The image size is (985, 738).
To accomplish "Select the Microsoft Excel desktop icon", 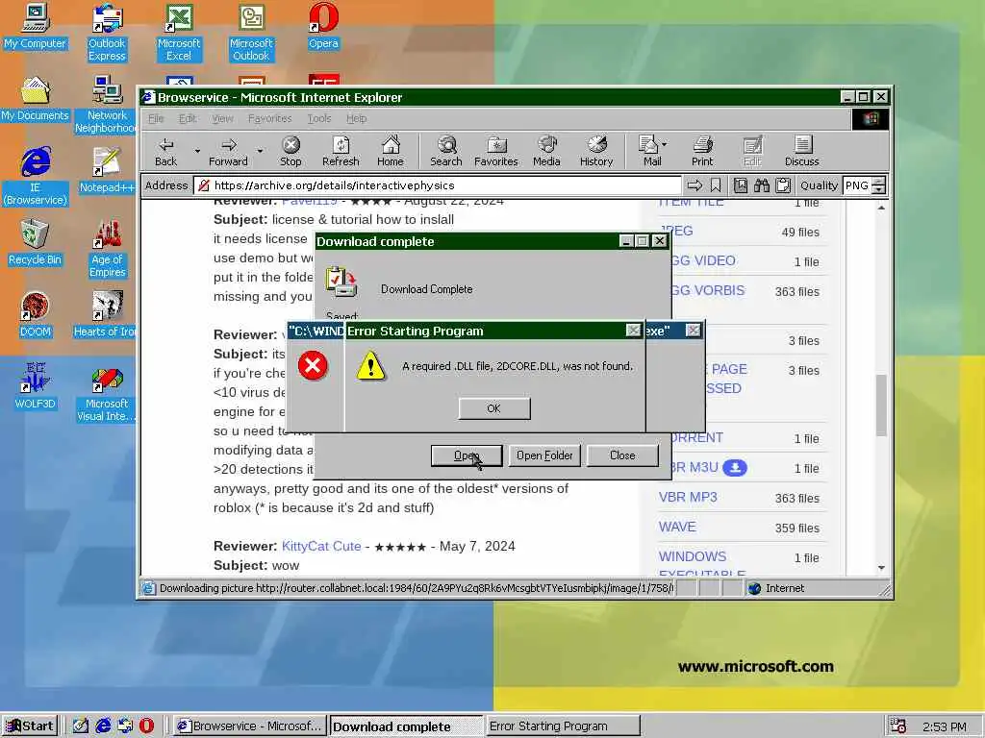I will (x=179, y=33).
